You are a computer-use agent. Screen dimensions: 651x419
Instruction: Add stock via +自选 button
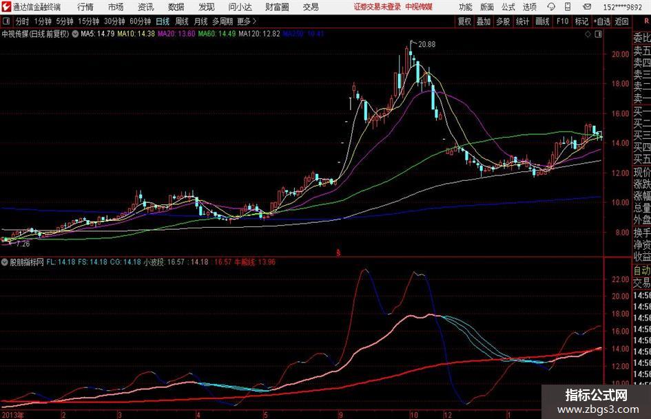(x=602, y=21)
